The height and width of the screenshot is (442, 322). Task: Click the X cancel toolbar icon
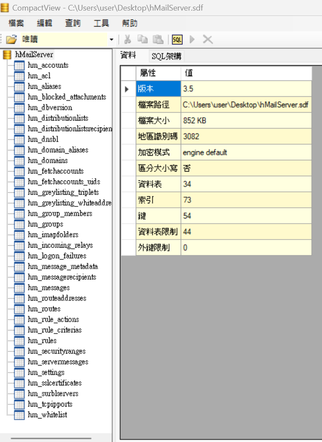[x=208, y=39]
